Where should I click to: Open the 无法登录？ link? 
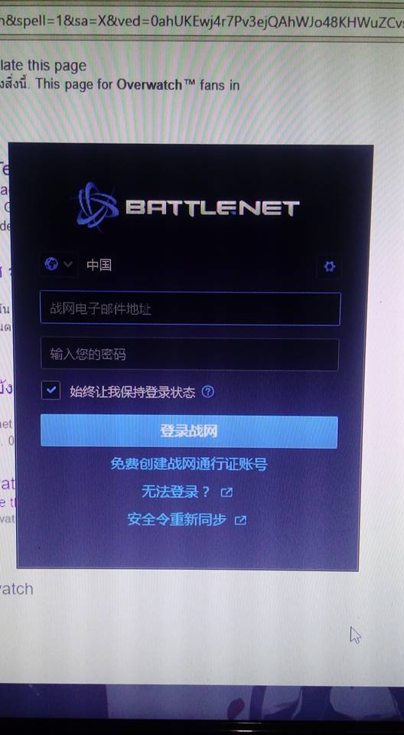point(176,492)
